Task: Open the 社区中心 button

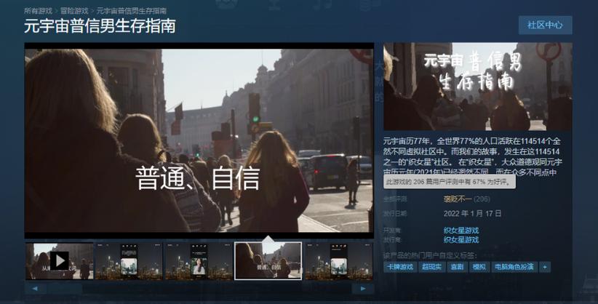Action: [x=545, y=25]
